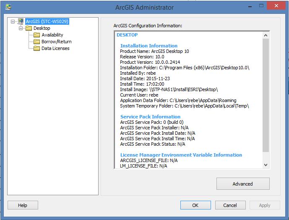Close the ArcGIS Administrator window
Viewport: 289px width, 220px height.
[x=276, y=6]
